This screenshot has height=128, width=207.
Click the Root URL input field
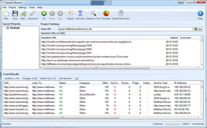(126, 29)
